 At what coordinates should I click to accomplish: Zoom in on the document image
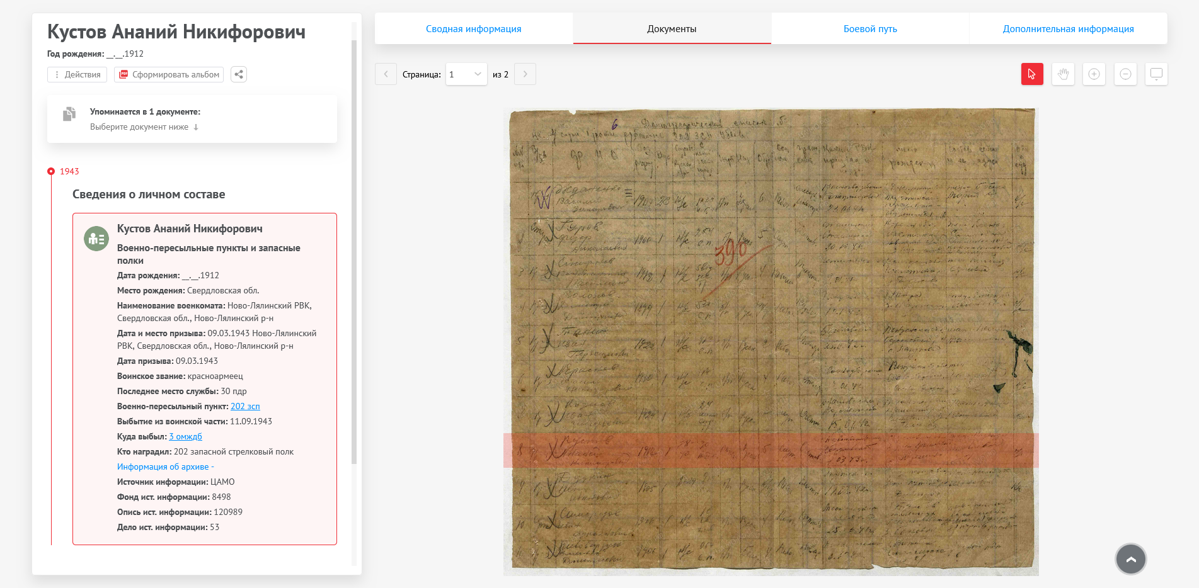(1094, 74)
